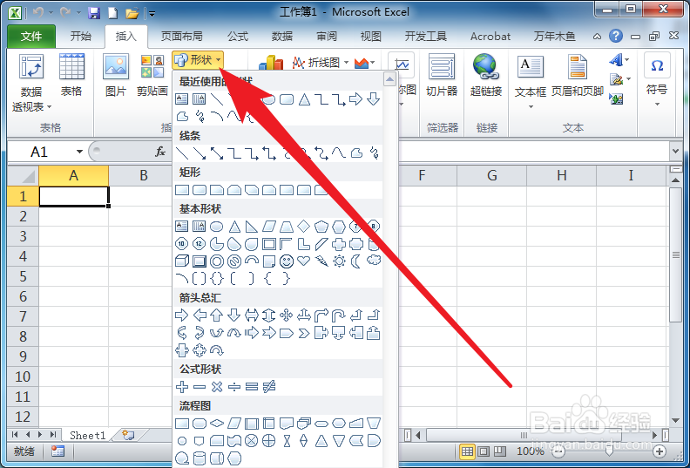Viewport: 690px width, 468px height.
Task: Open 页眉和页脚 Header and Footer
Action: coord(578,75)
